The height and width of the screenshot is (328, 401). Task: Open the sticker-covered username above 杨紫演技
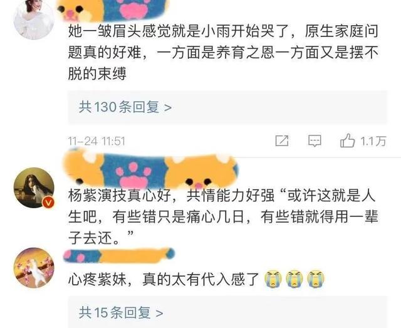151,169
